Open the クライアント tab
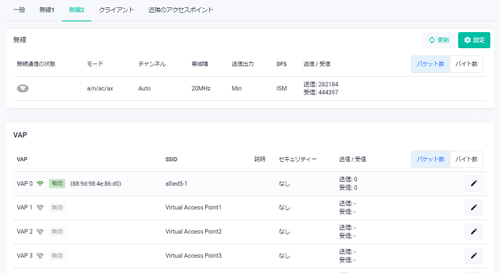 click(117, 10)
